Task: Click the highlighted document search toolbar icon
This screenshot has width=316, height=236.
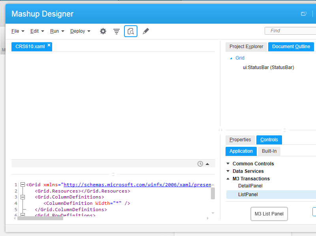Action: click(x=131, y=31)
